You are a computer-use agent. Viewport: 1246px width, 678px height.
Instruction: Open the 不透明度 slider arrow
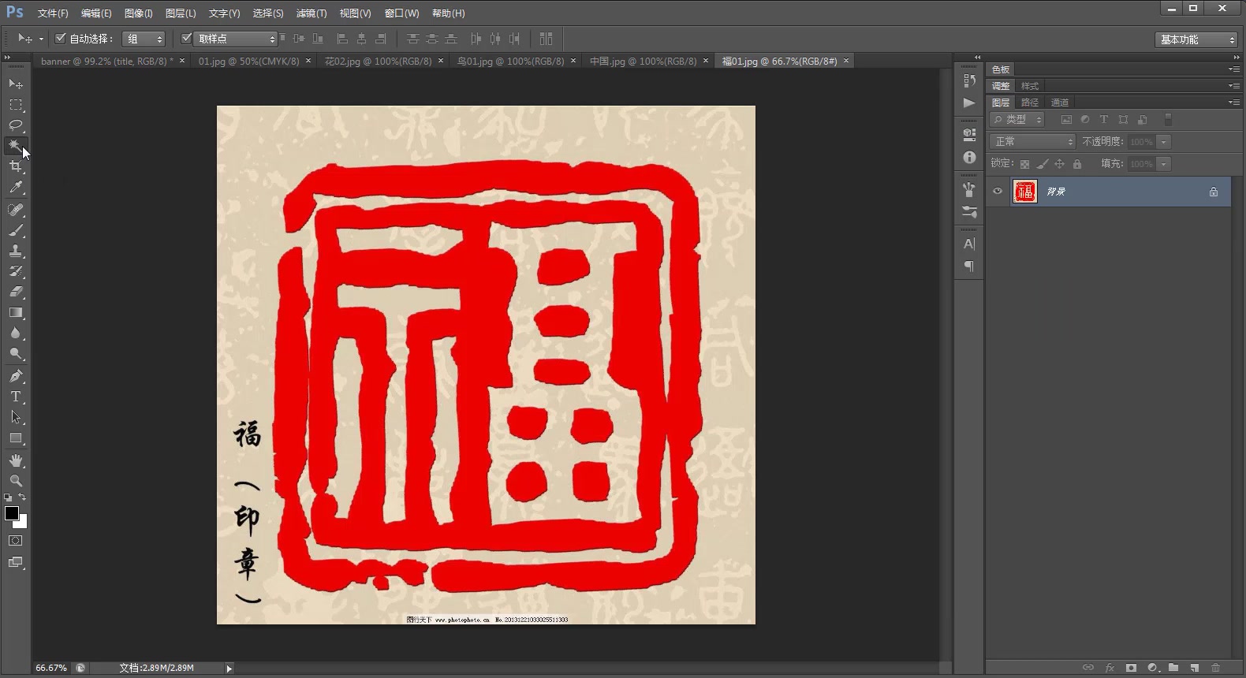(x=1164, y=142)
